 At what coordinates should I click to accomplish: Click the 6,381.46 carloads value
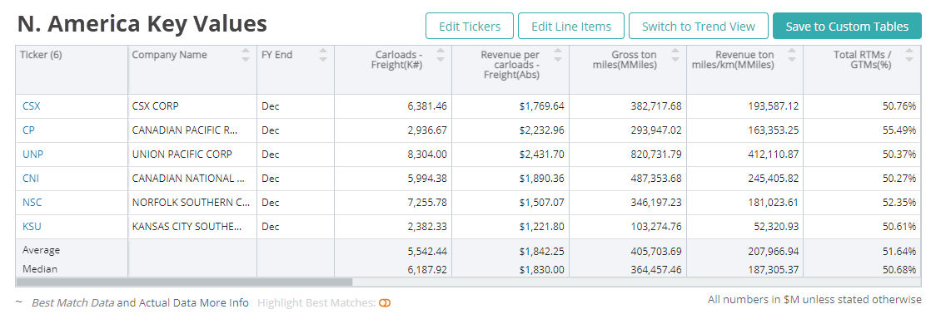pyautogui.click(x=427, y=106)
